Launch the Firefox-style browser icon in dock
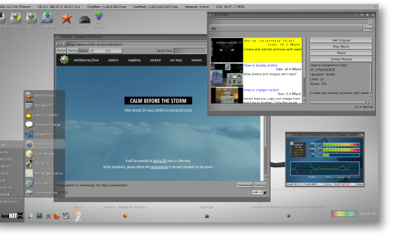 tap(57, 216)
